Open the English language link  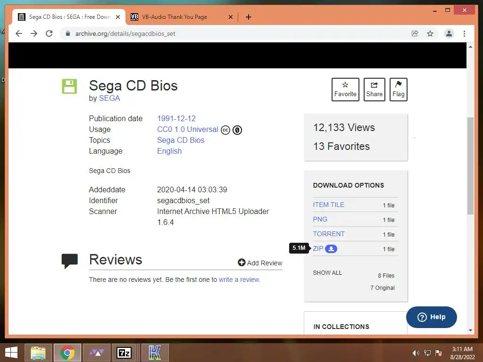tap(169, 151)
